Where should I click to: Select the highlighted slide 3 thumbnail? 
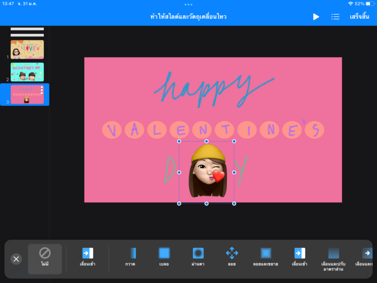[27, 94]
